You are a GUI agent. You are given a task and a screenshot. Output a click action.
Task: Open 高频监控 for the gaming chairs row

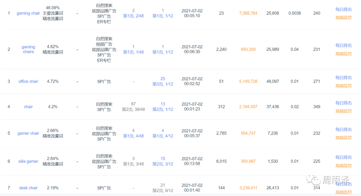pos(344,54)
